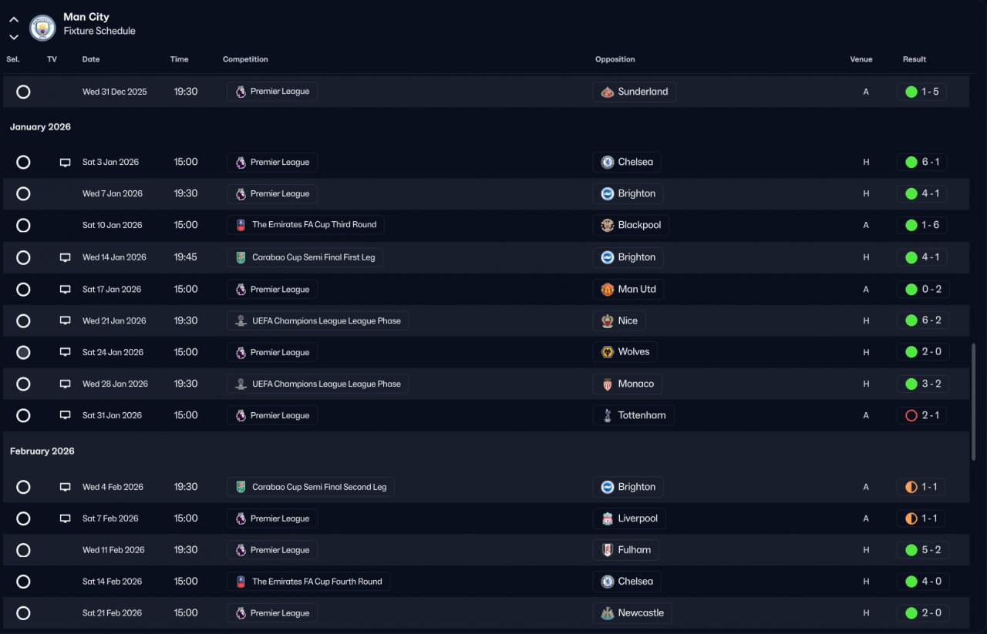The width and height of the screenshot is (987, 634).
Task: Click the Sunderland club crest
Action: (608, 92)
